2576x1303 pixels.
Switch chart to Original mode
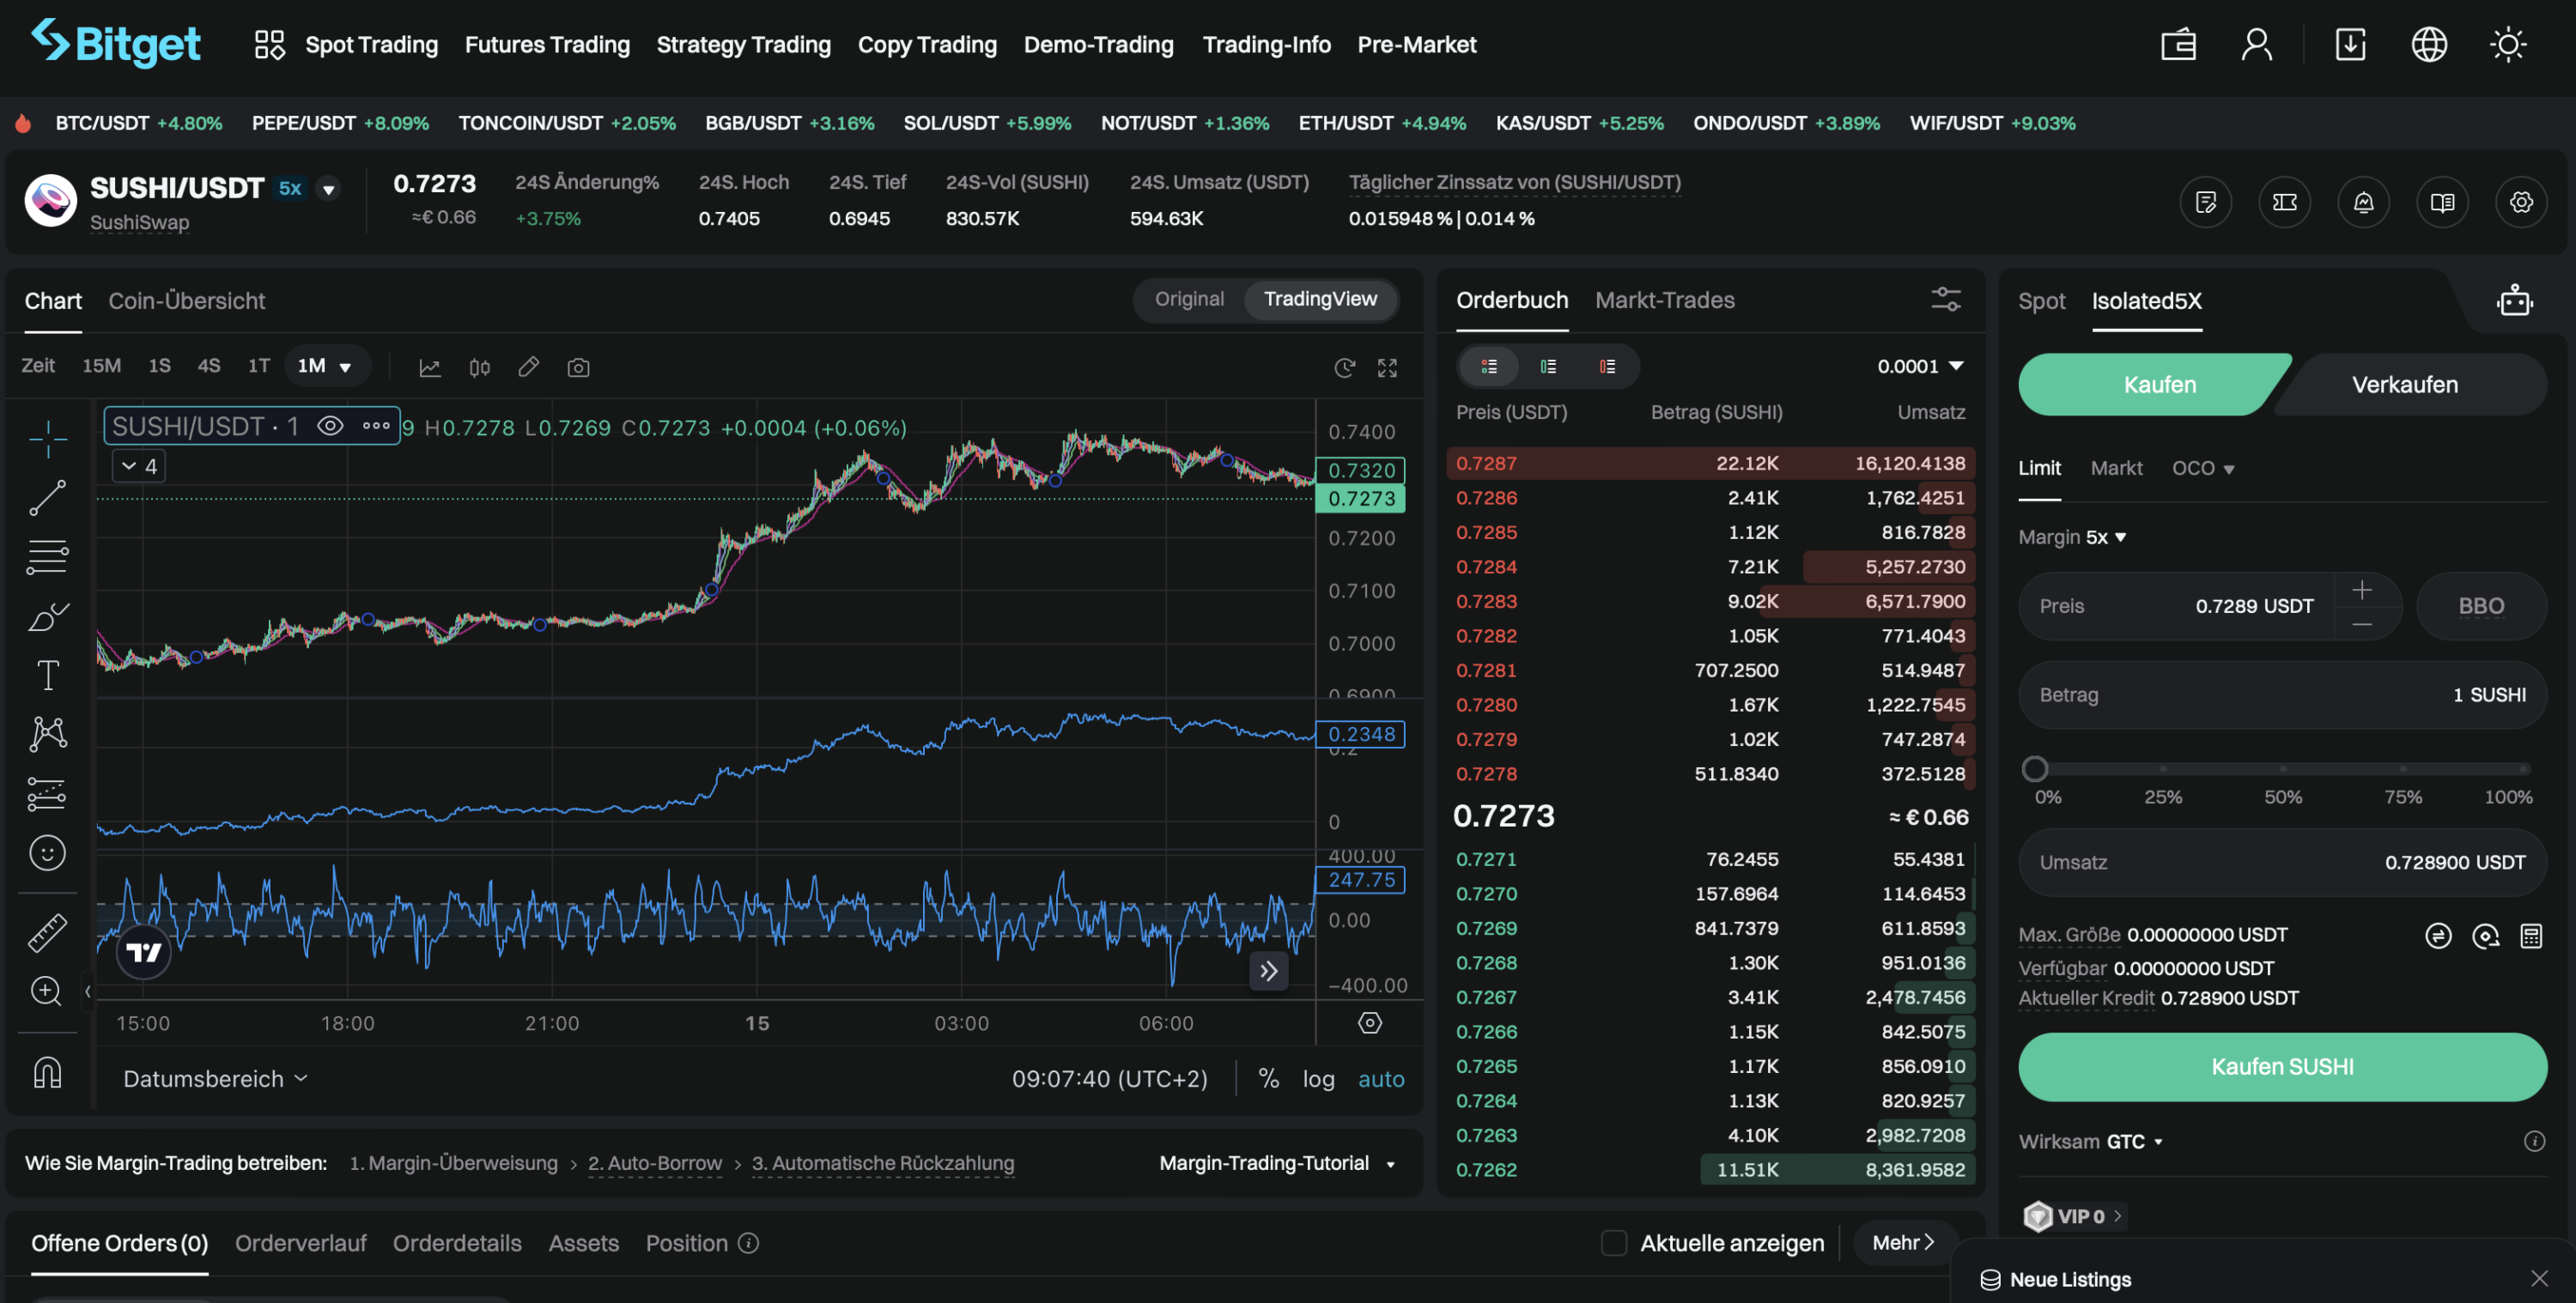coord(1189,299)
